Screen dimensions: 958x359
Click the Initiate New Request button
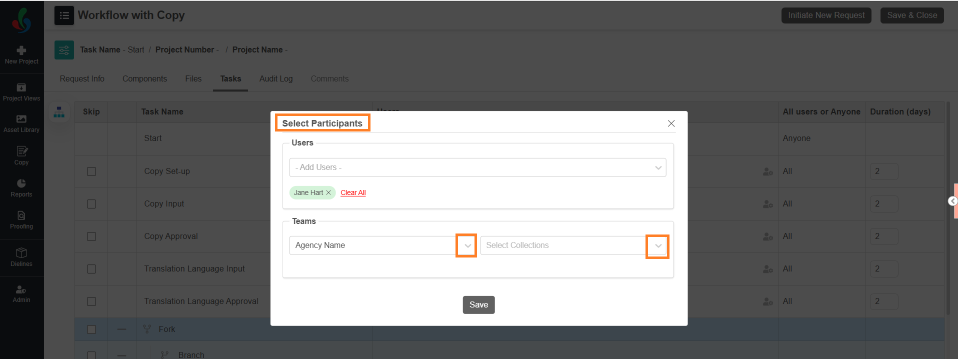[826, 15]
